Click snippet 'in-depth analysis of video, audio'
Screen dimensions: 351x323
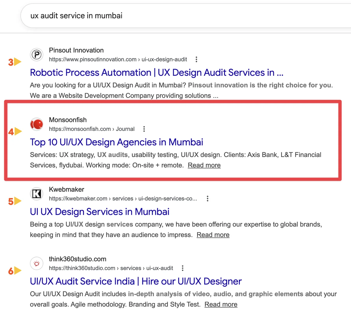coord(180,294)
